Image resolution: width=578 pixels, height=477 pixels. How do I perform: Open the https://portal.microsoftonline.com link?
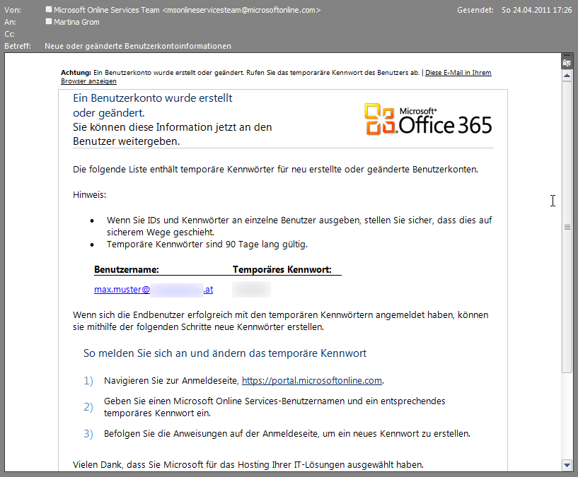(x=312, y=380)
